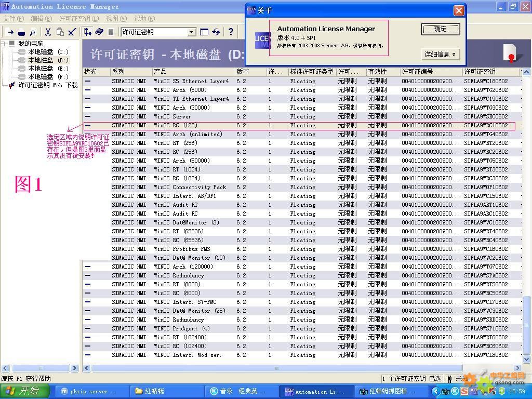Open the 许可证密钥 view combo box
The image size is (532, 399).
point(192,32)
